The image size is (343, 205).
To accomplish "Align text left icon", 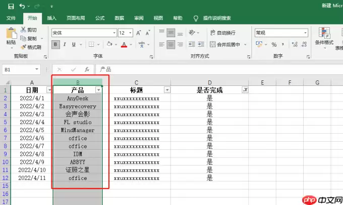I will click(161, 44).
